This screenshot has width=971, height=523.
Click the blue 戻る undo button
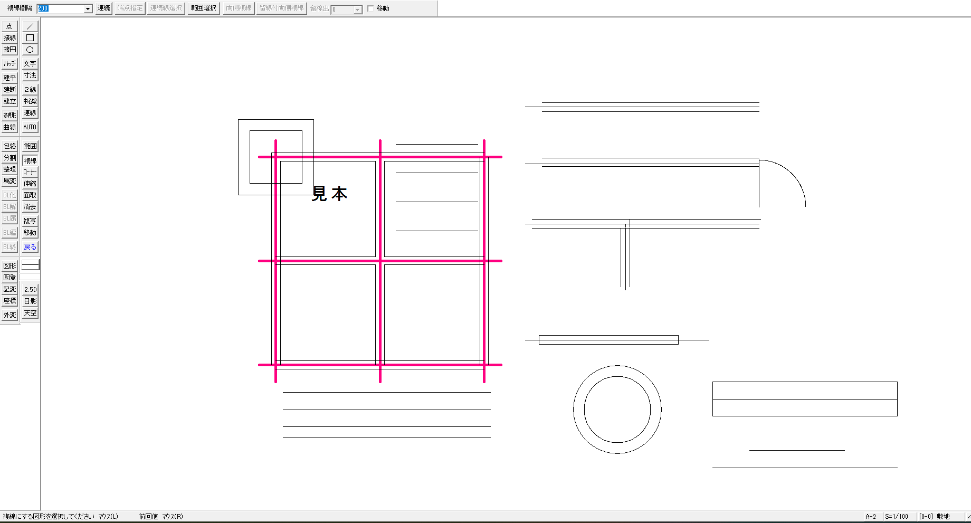(x=30, y=246)
